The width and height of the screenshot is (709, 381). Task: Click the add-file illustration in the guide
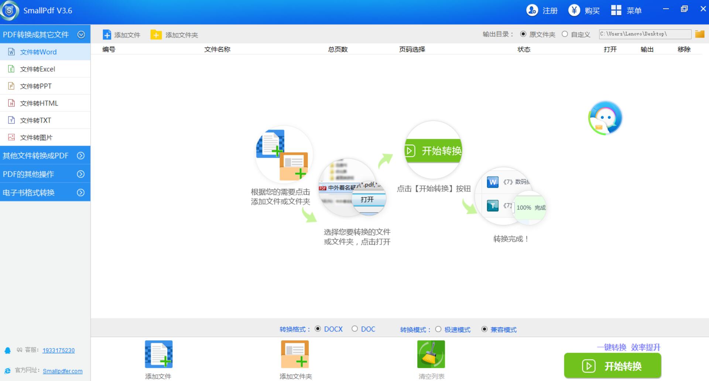point(284,154)
